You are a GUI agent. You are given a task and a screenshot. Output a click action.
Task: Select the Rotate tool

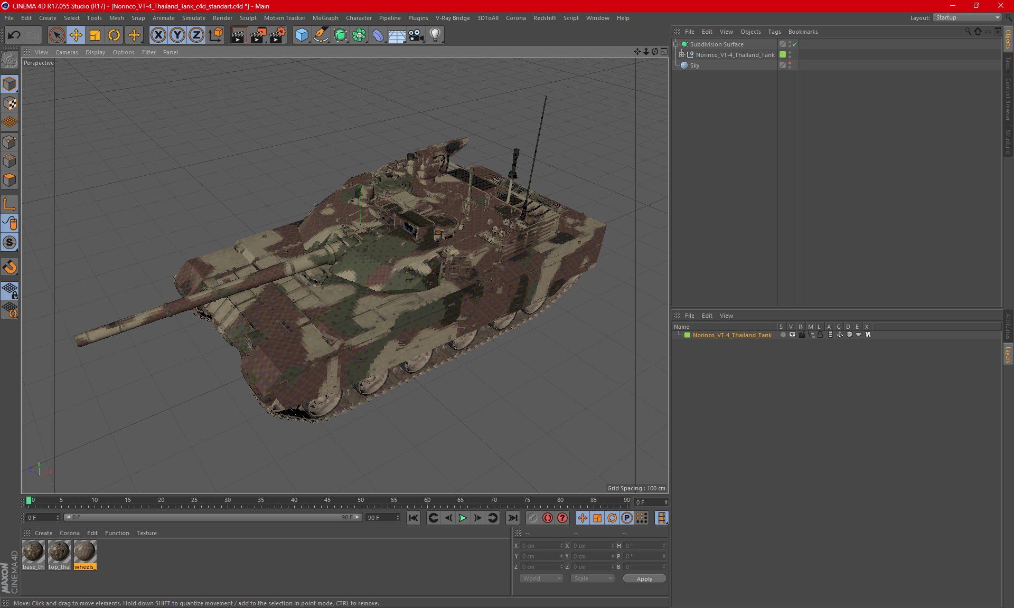114,35
